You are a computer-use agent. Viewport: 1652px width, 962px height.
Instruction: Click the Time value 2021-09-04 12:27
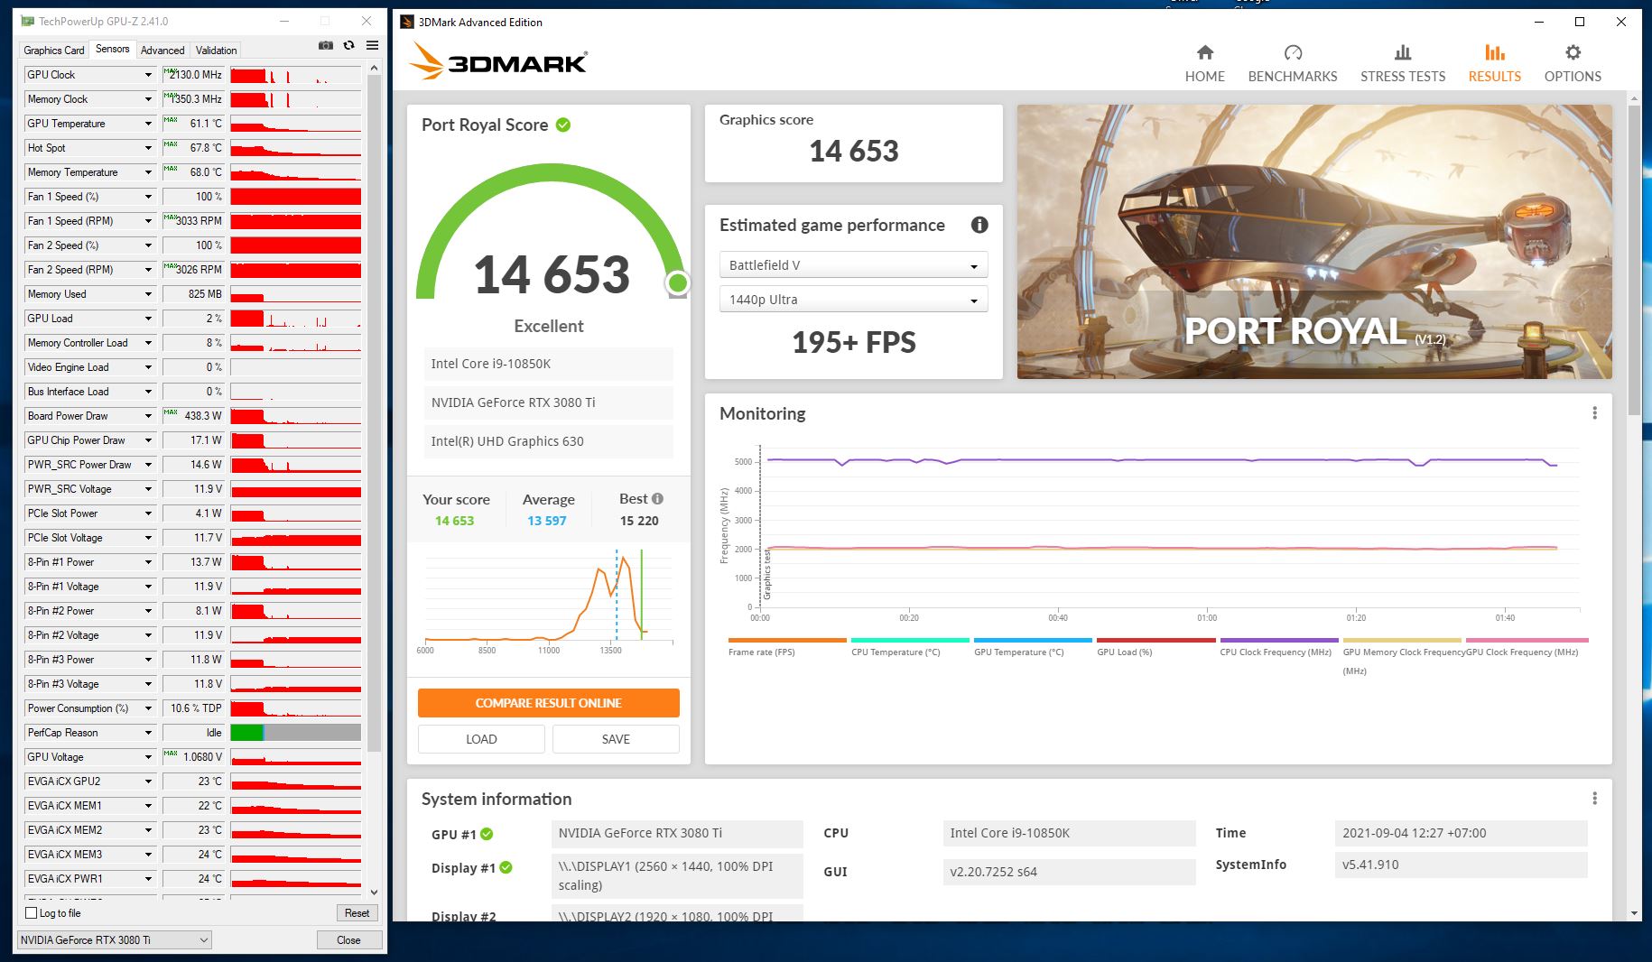click(1461, 833)
